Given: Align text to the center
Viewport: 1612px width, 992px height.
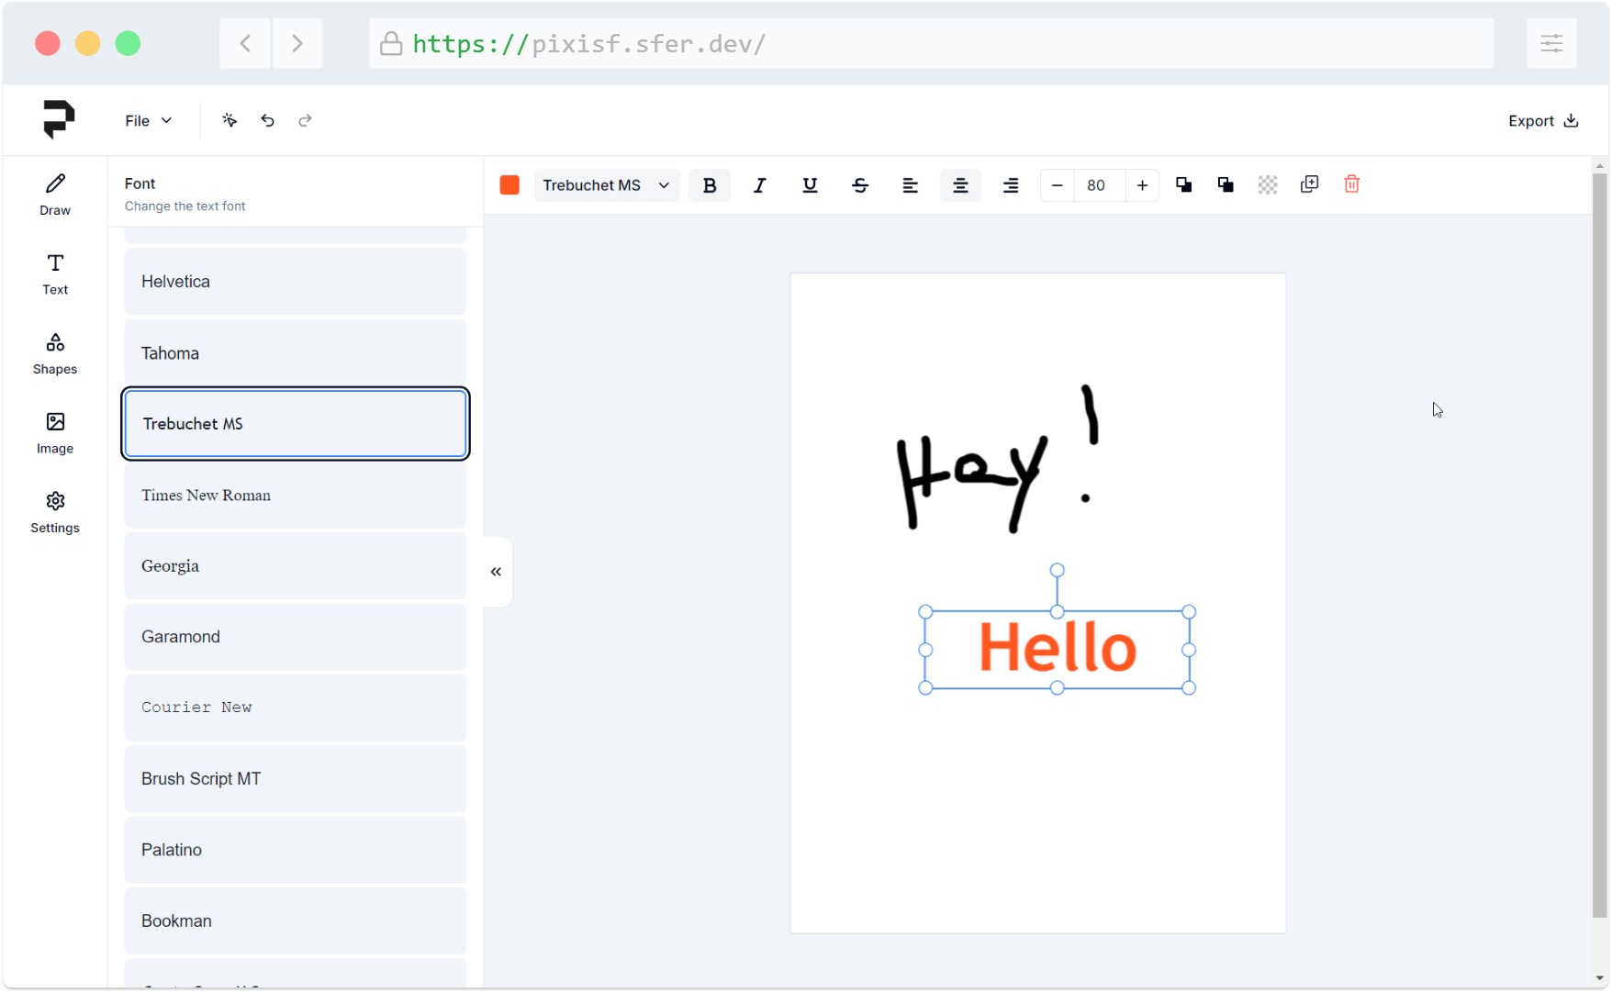Looking at the screenshot, I should [x=960, y=185].
